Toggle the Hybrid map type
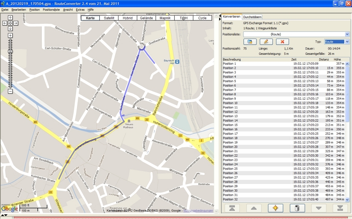Image resolution: width=352 pixels, height=219 pixels. (x=128, y=18)
